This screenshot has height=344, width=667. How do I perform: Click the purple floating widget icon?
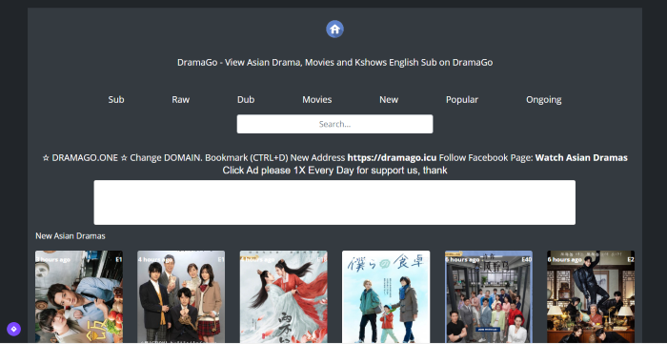tap(13, 329)
